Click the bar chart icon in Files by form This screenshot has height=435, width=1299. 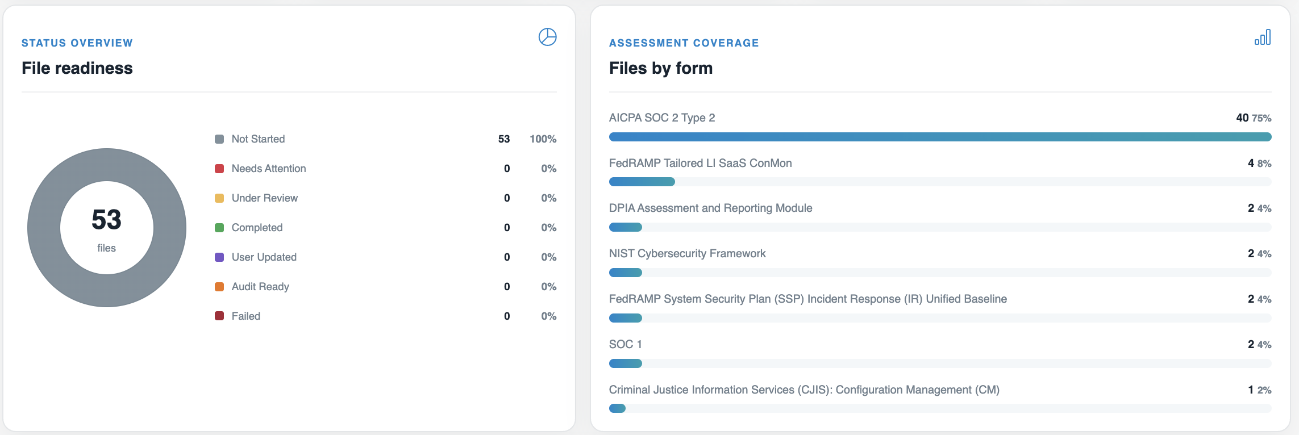[x=1263, y=37]
